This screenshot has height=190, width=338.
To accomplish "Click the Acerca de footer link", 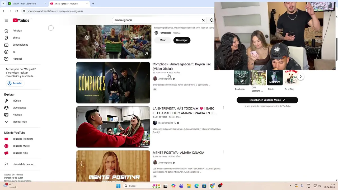I will tap(9, 175).
